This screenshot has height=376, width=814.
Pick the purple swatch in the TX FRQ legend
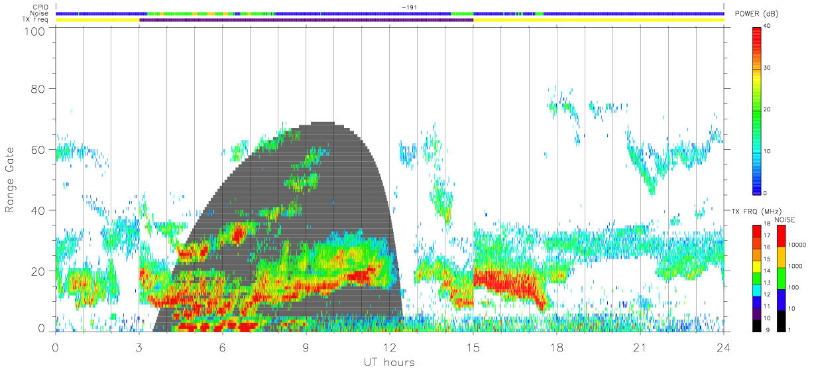coord(757,313)
